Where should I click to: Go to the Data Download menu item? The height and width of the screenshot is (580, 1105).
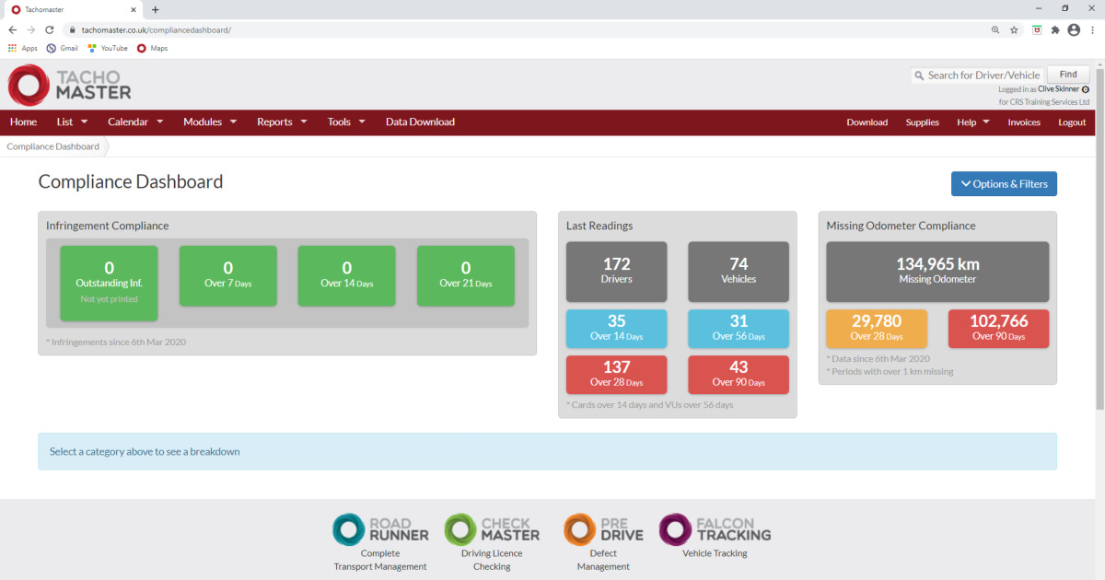click(420, 122)
